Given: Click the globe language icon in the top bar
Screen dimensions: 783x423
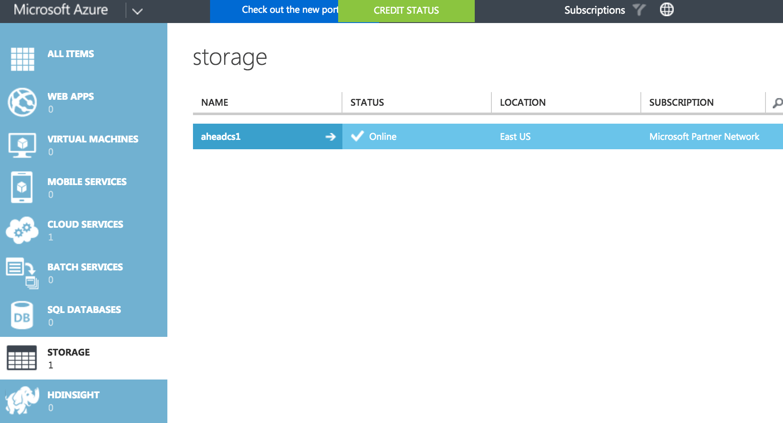Looking at the screenshot, I should (667, 9).
